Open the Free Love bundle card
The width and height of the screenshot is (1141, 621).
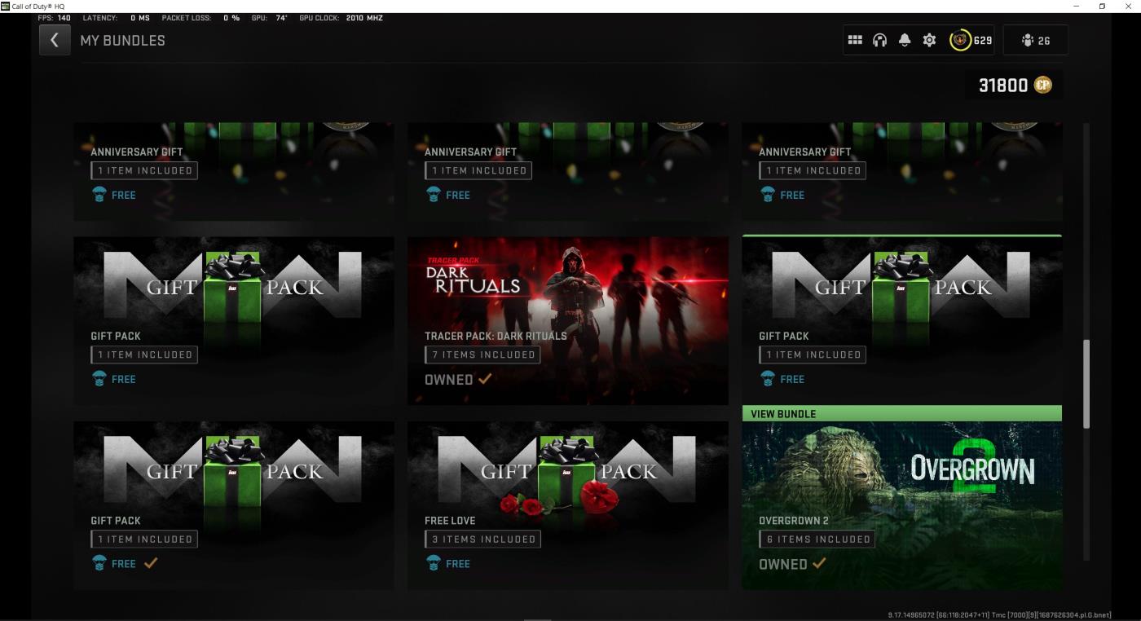click(x=568, y=505)
